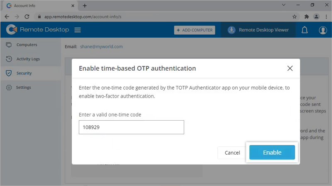The image size is (332, 186).
Task: Open Settings from the sidebar
Action: coord(23,88)
